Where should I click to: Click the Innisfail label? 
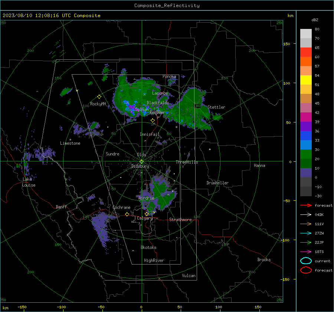(150, 134)
